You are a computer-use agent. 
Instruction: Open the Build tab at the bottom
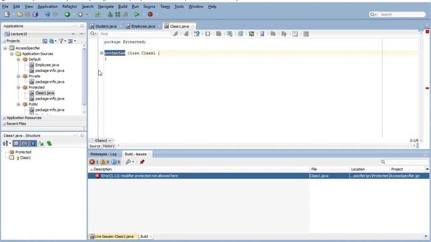point(144,236)
